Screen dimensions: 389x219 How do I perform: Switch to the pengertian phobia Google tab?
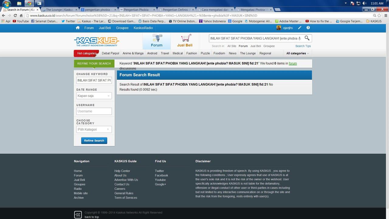(x=98, y=10)
